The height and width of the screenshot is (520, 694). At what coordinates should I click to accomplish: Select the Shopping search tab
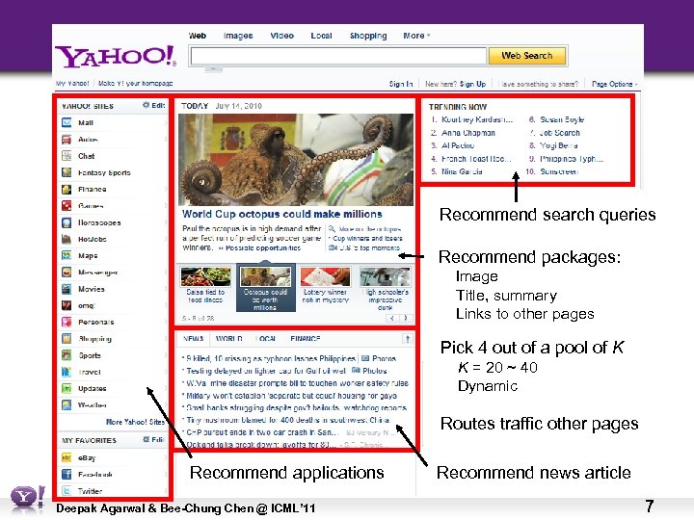(368, 36)
